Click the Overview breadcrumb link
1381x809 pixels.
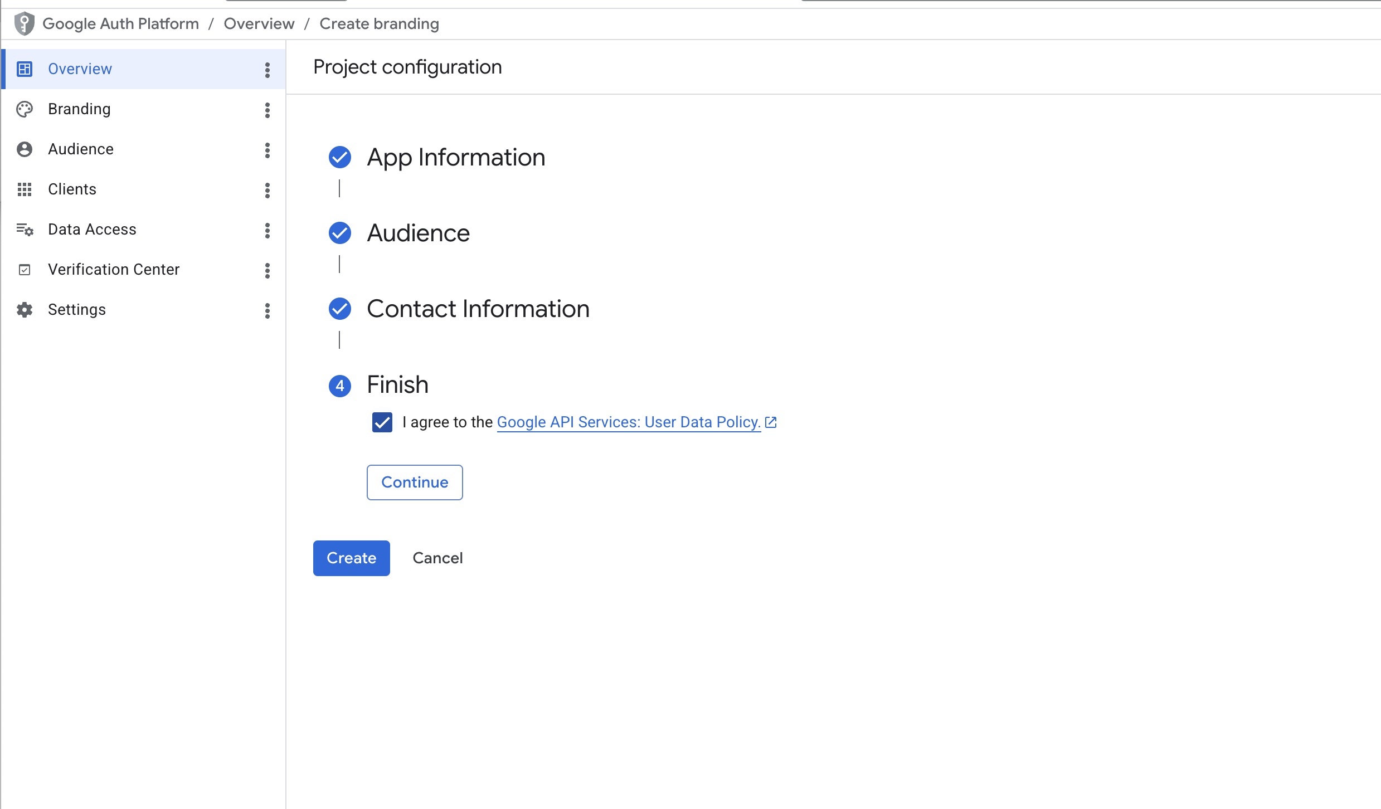[x=259, y=23]
